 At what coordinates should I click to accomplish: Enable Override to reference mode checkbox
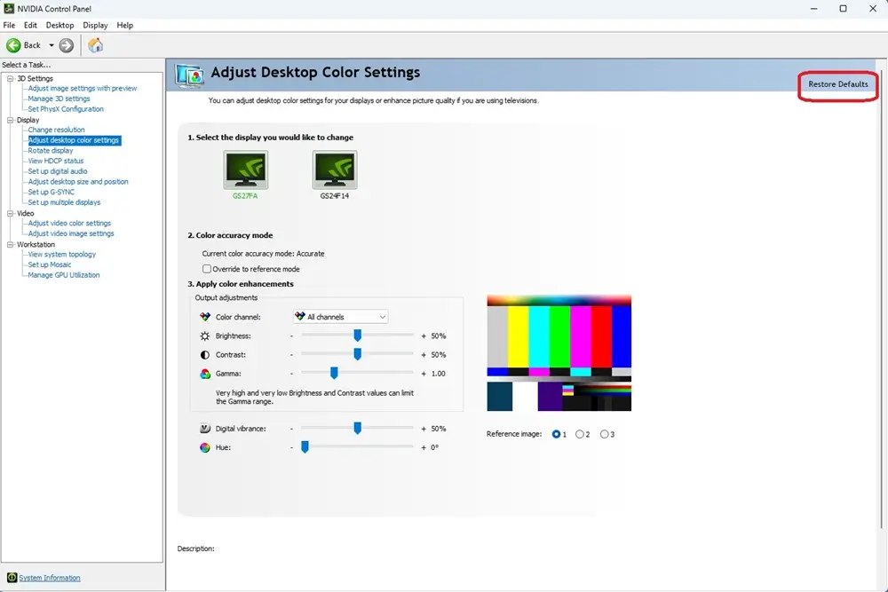[207, 269]
